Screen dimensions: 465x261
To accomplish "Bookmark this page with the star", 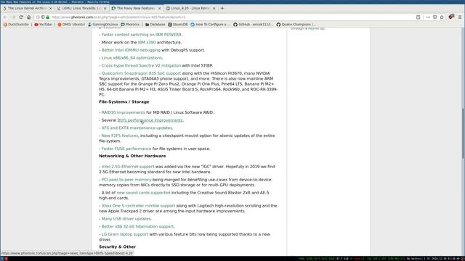I will coord(442,17).
